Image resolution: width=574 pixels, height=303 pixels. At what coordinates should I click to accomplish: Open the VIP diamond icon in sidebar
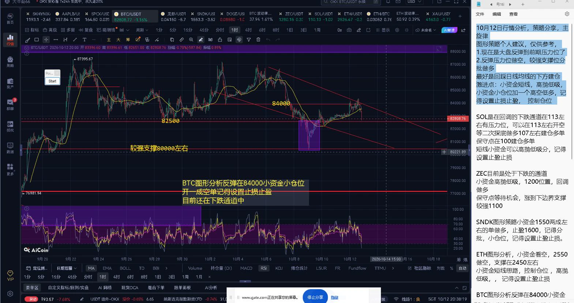click(x=10, y=276)
